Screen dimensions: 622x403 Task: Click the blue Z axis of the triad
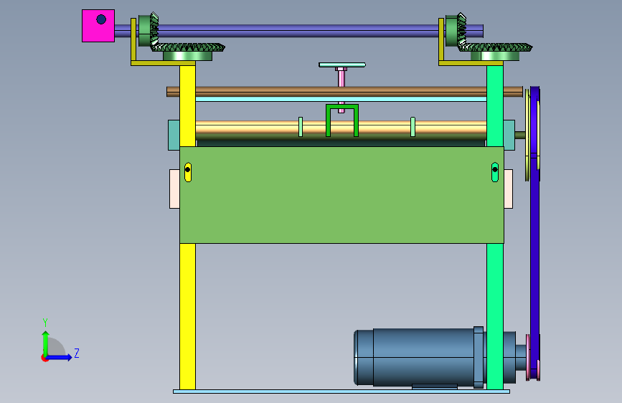click(x=60, y=357)
